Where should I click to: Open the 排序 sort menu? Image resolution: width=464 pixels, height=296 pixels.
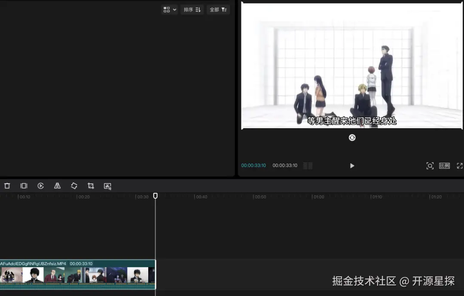click(192, 10)
